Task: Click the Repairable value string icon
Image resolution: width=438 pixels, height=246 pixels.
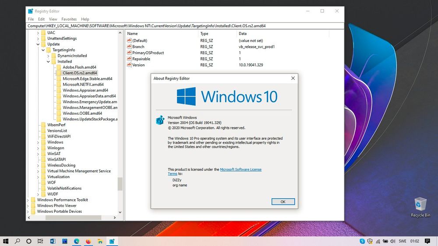Action: point(129,59)
